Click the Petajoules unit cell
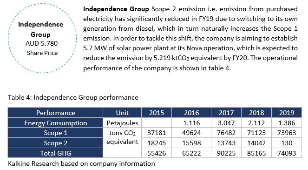This screenshot has width=308, height=170. click(x=122, y=122)
